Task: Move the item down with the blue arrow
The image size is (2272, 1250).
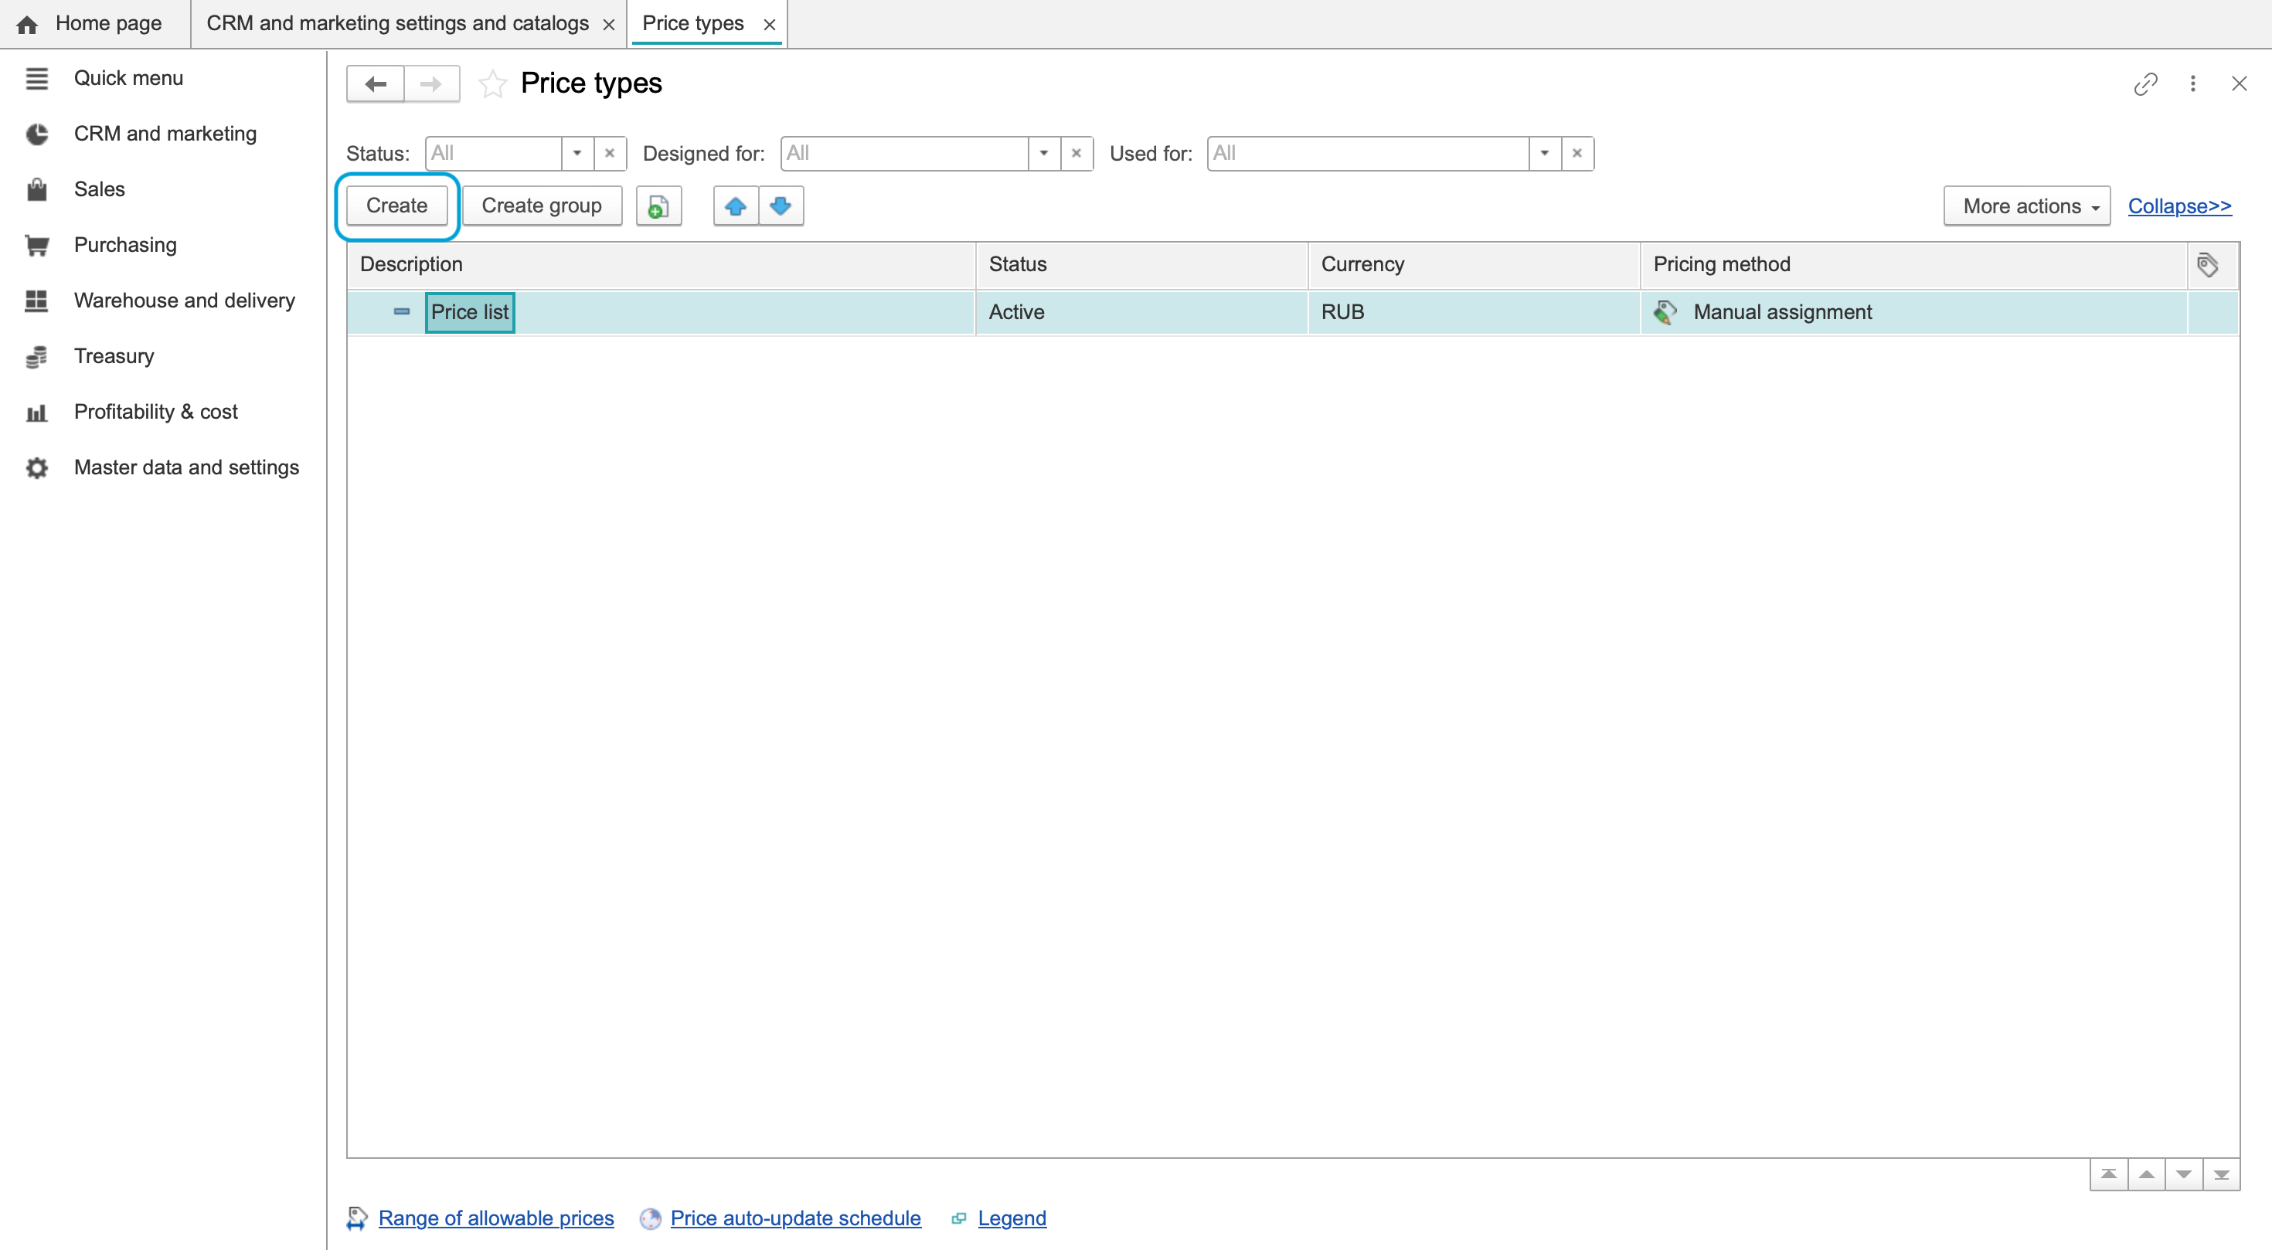Action: (781, 206)
